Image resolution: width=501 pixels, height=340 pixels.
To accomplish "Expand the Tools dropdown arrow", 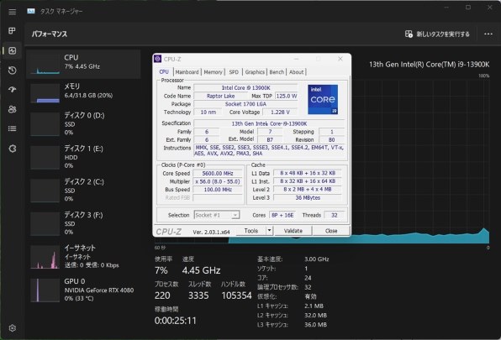I will pyautogui.click(x=269, y=231).
